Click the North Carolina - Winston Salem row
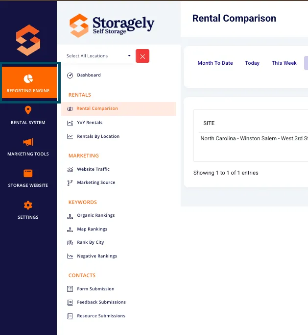The image size is (308, 335). (254, 138)
